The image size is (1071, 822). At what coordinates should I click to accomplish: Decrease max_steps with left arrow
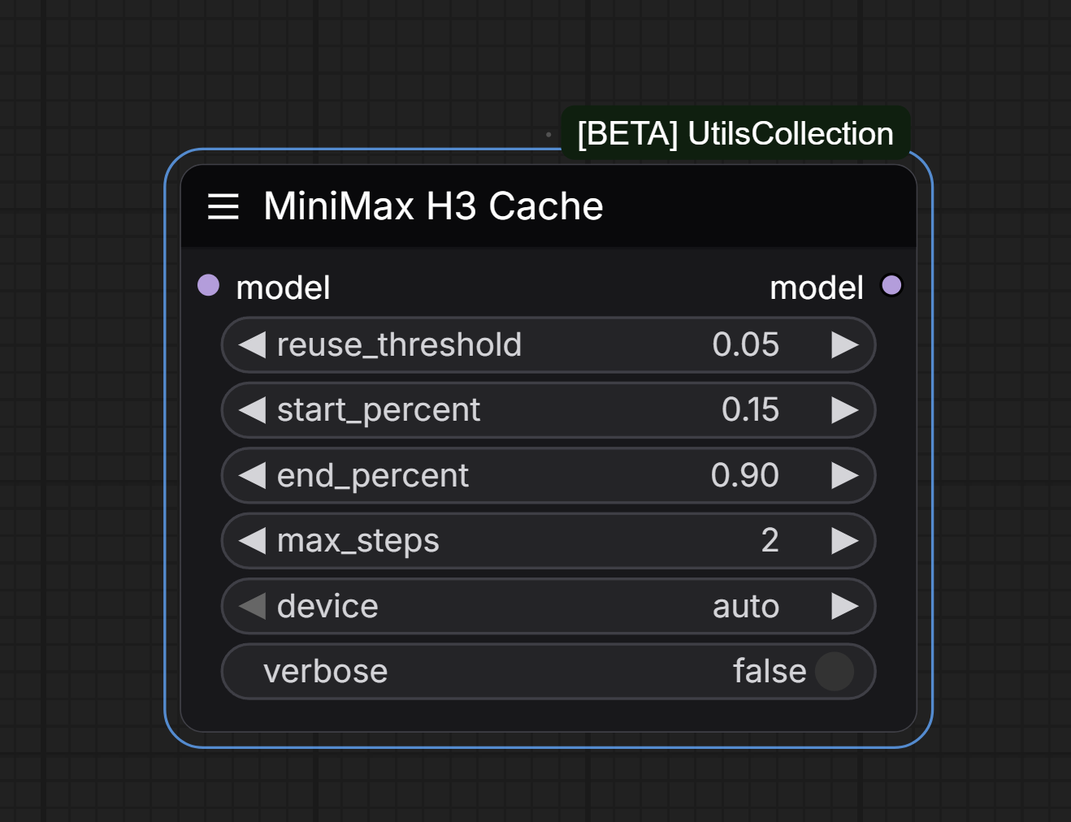(x=252, y=541)
